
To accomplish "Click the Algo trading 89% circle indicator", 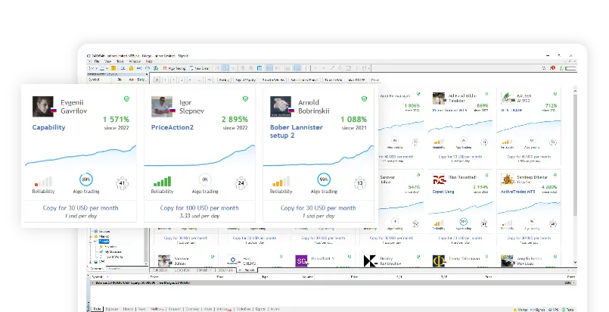I will coord(86,181).
